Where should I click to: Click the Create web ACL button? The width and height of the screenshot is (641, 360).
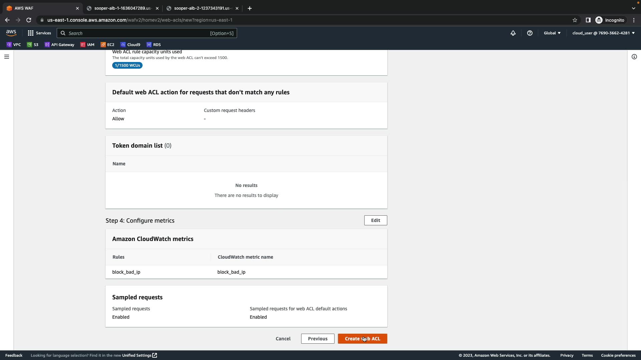click(362, 339)
